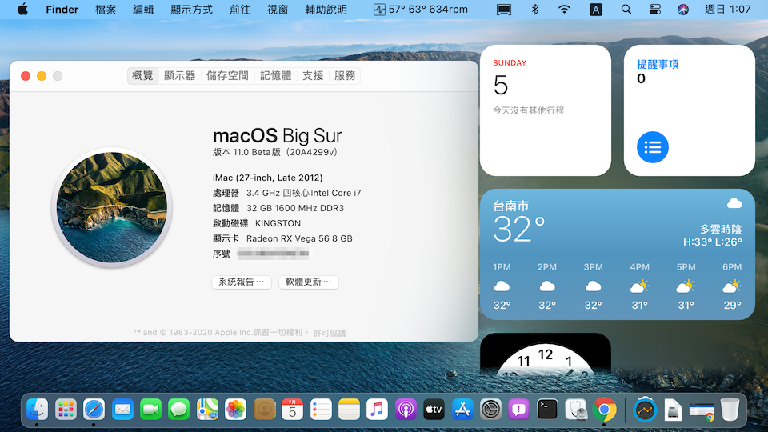Open the Wi-Fi menu bar icon
This screenshot has width=768, height=432.
[x=564, y=10]
